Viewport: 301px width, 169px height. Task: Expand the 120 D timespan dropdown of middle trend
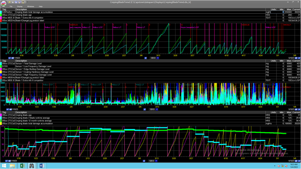[x=157, y=109]
